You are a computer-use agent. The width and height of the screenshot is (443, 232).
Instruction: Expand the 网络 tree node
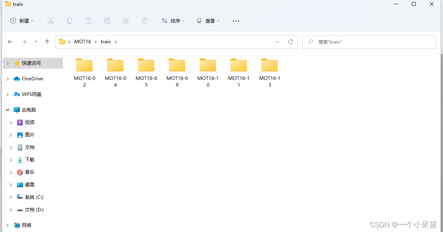[x=8, y=225]
